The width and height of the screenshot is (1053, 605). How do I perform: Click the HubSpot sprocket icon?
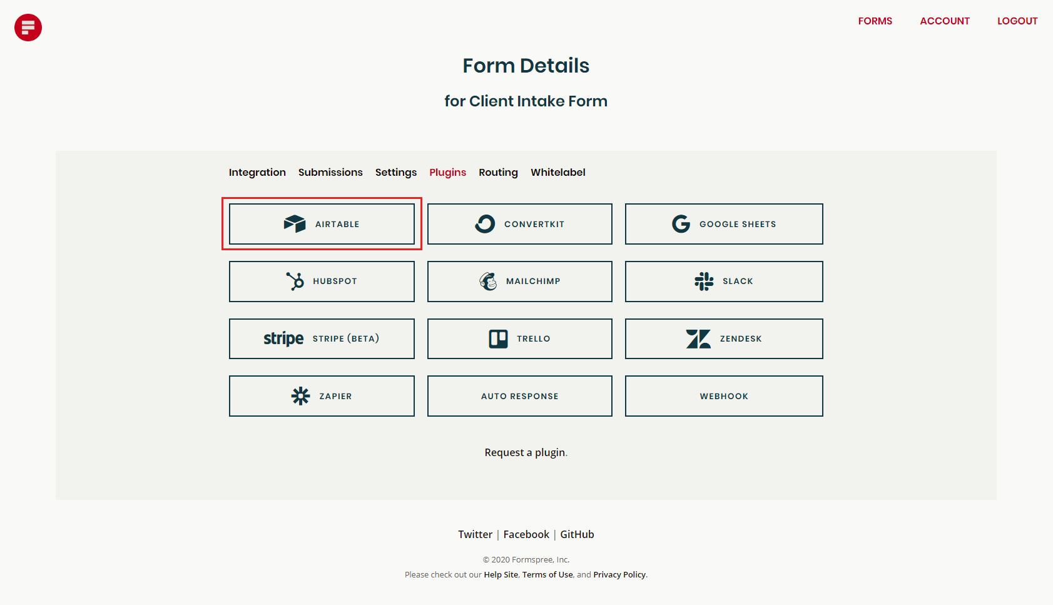tap(293, 281)
